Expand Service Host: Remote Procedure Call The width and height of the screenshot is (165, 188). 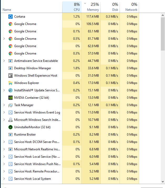point(4,171)
